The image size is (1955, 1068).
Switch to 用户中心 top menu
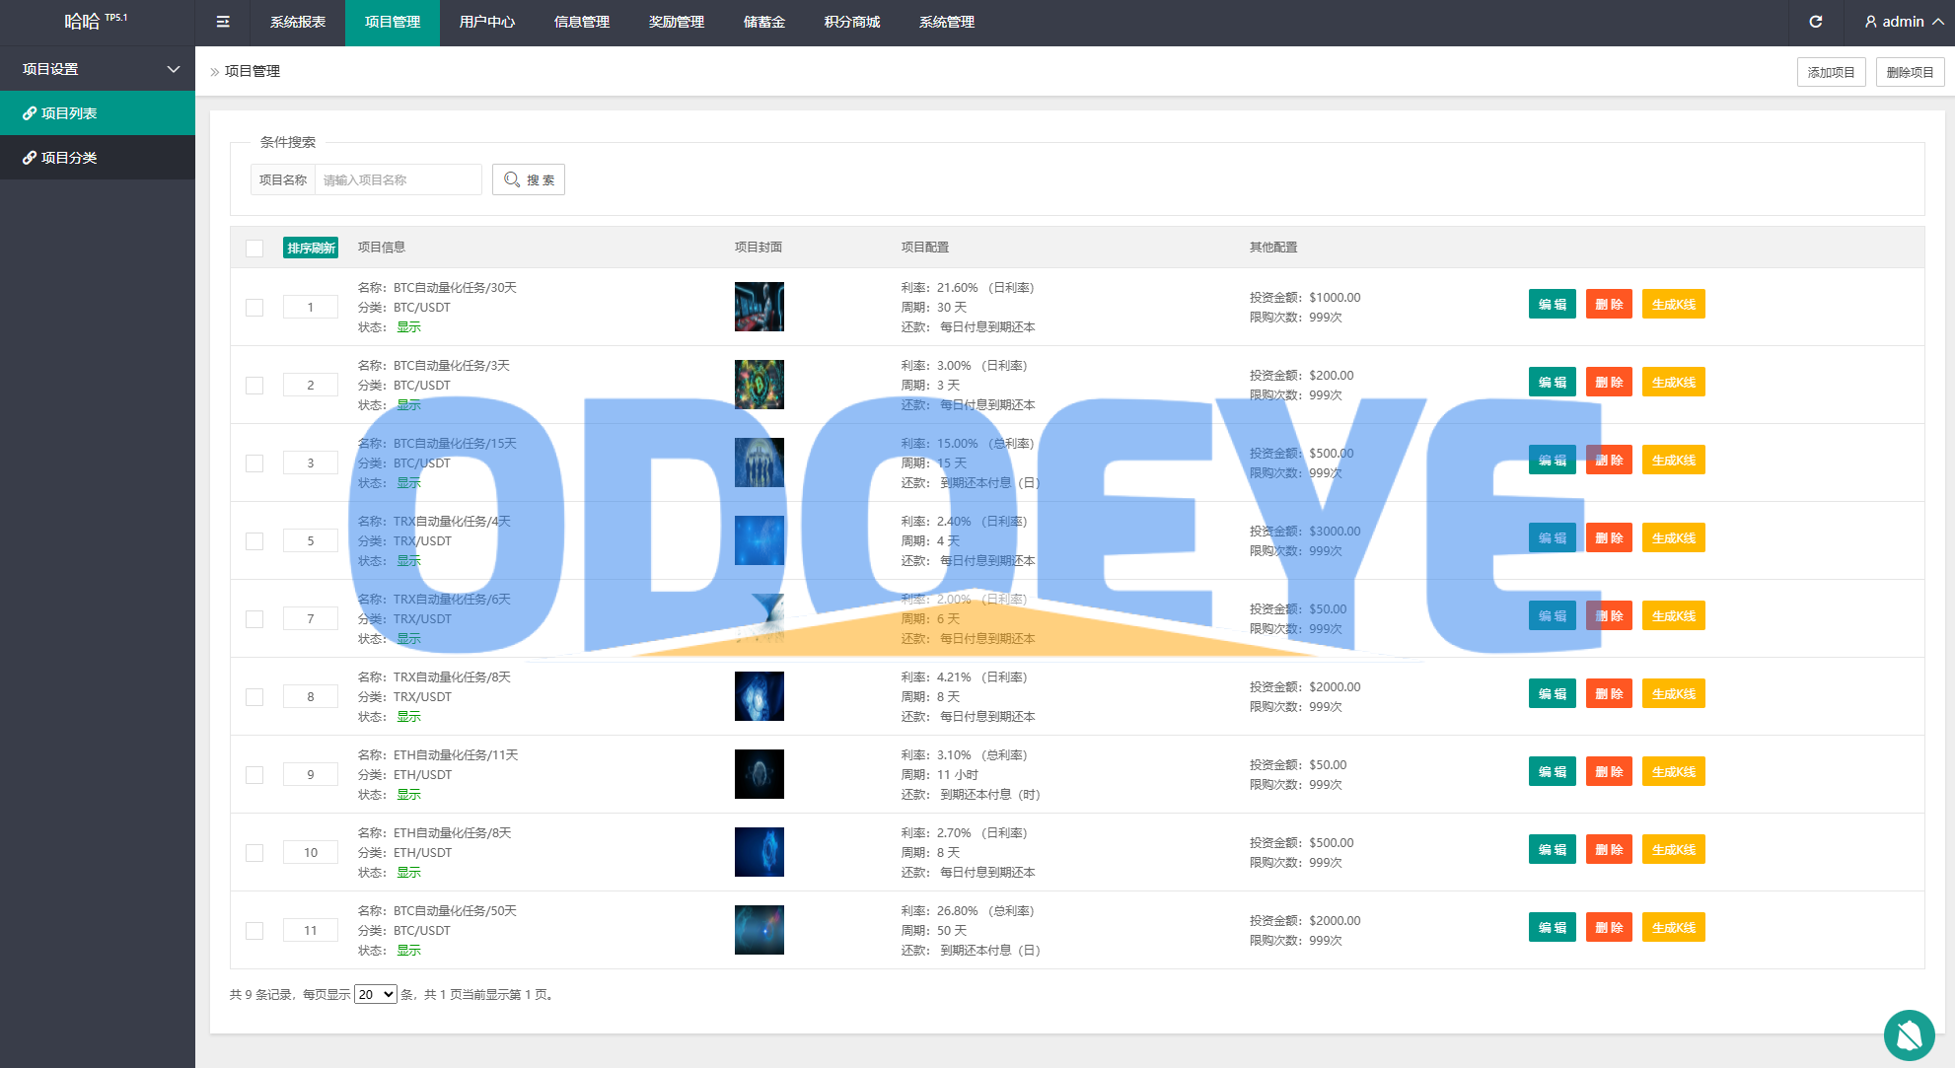(486, 22)
